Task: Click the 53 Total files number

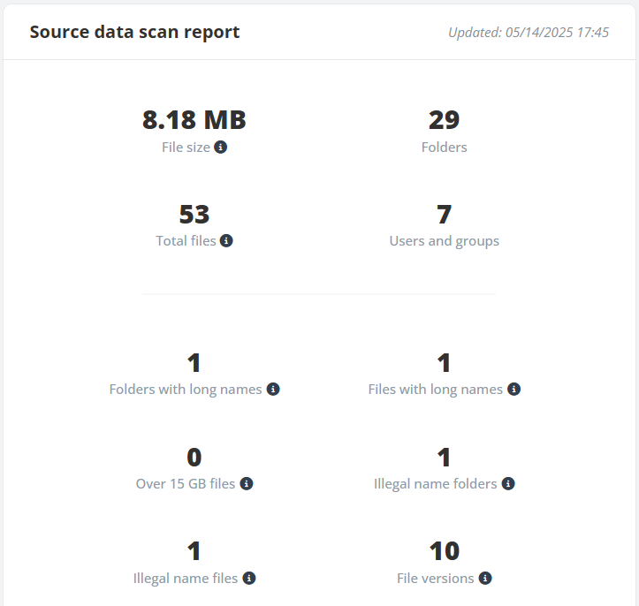Action: pos(194,214)
